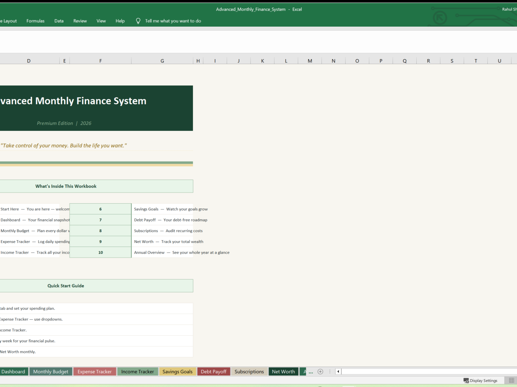This screenshot has width=517, height=387.
Task: Click Tell me what you want to do
Action: click(x=173, y=21)
